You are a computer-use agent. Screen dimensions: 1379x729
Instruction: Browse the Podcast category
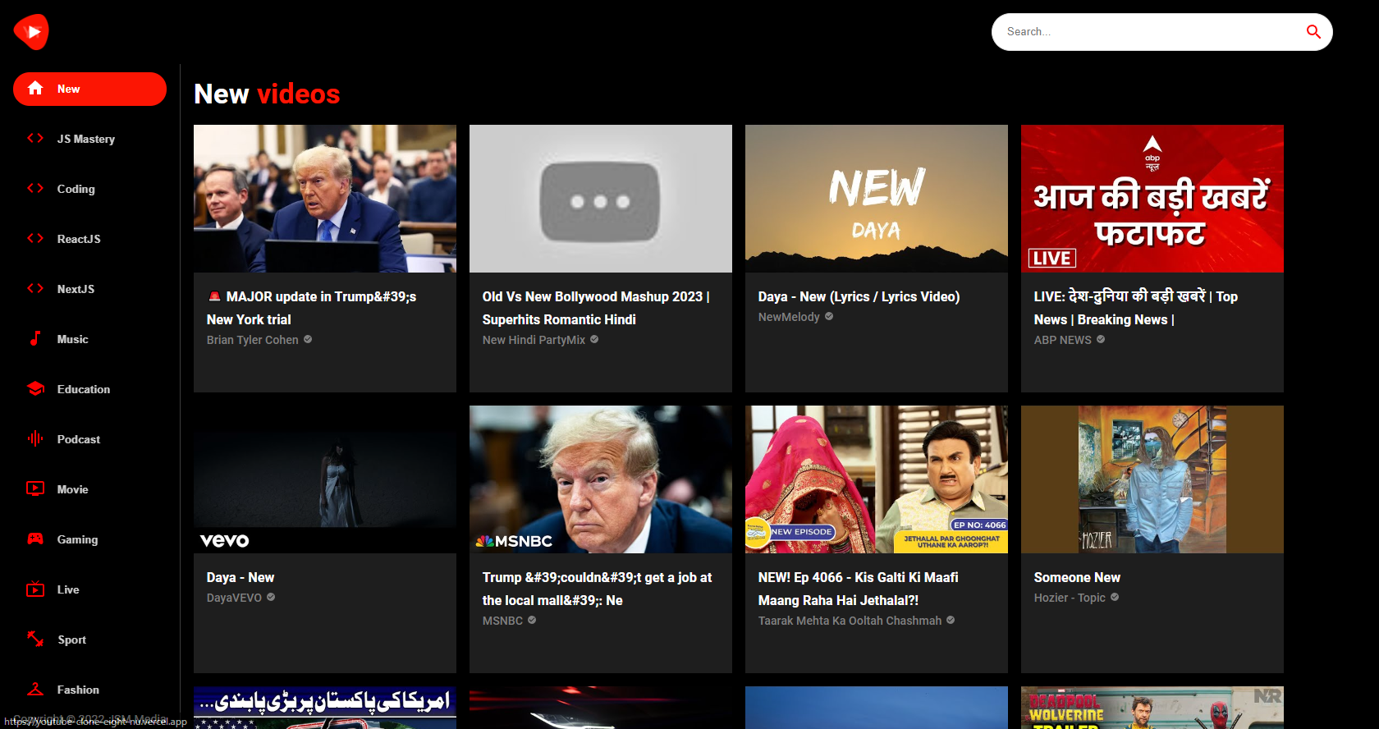(x=89, y=439)
